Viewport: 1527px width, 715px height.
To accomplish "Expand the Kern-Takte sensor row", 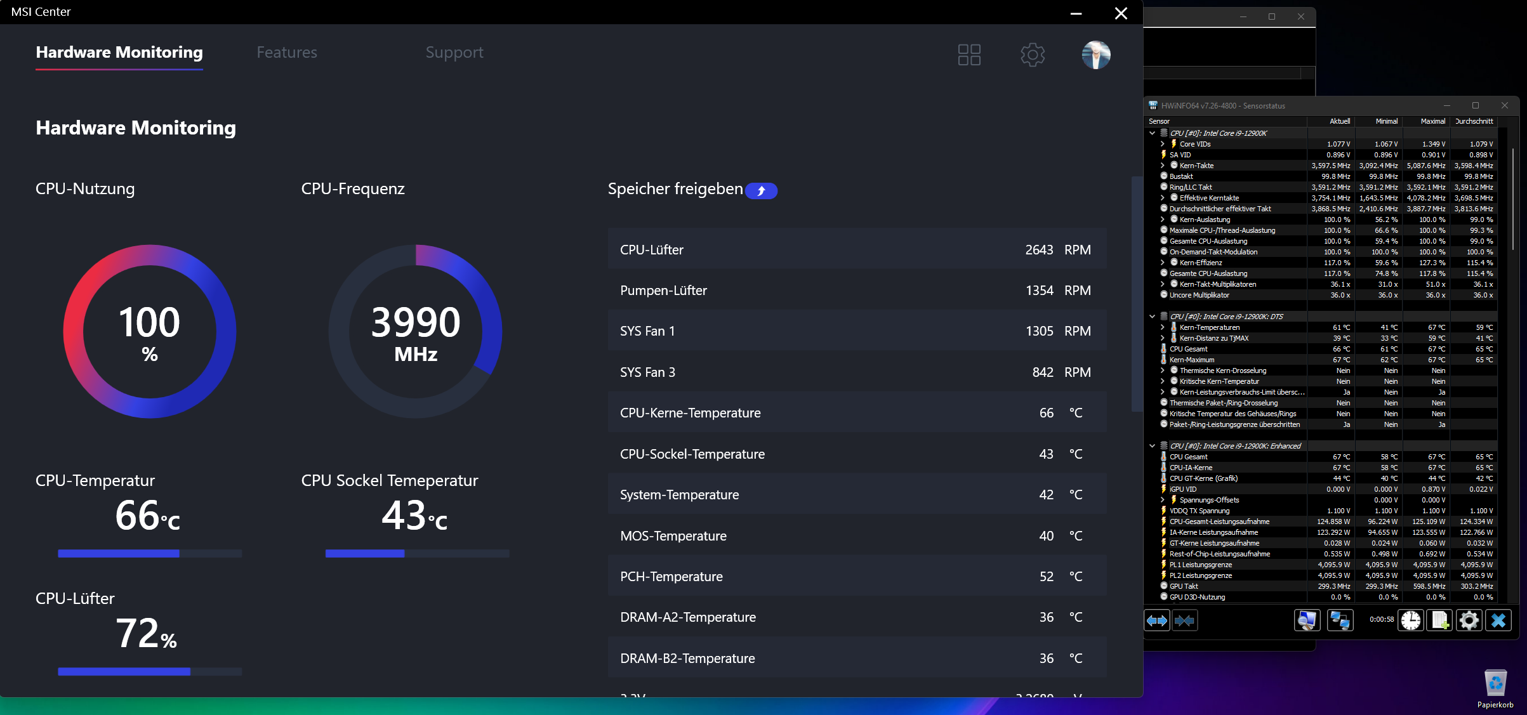I will (1163, 166).
